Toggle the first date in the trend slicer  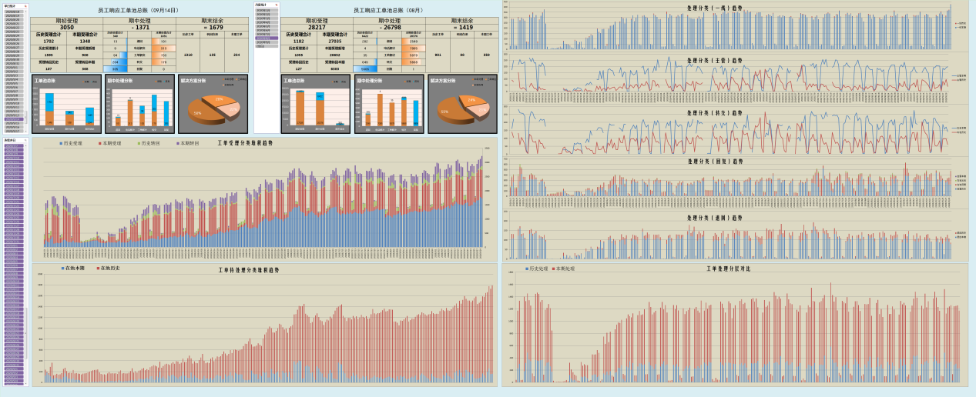click(14, 145)
